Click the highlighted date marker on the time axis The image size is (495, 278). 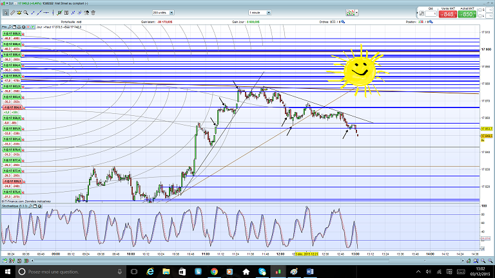pos(308,254)
